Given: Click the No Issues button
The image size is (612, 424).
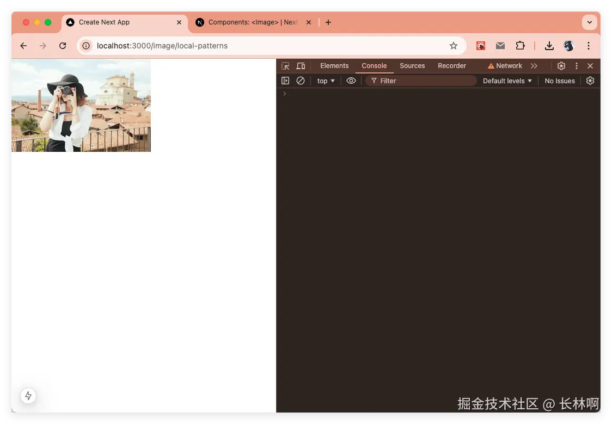Looking at the screenshot, I should click(x=559, y=81).
